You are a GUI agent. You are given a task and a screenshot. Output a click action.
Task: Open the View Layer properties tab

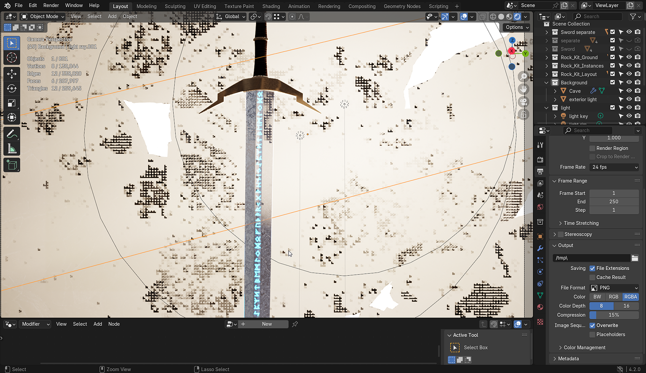coord(540,183)
